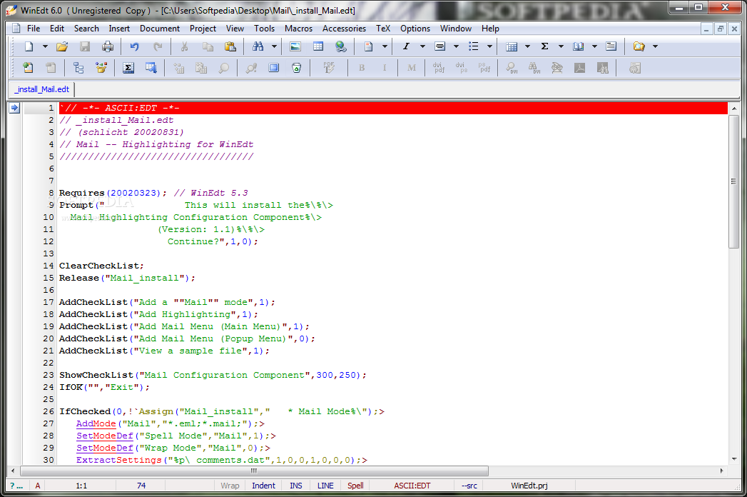This screenshot has width=747, height=497.
Task: Click the 1:1 cursor position indicator
Action: tap(81, 486)
